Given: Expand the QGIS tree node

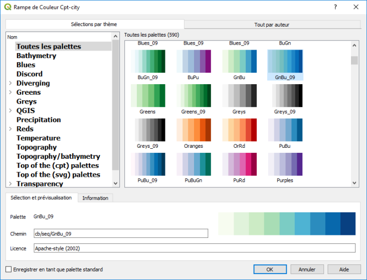Looking at the screenshot, I should (x=11, y=111).
